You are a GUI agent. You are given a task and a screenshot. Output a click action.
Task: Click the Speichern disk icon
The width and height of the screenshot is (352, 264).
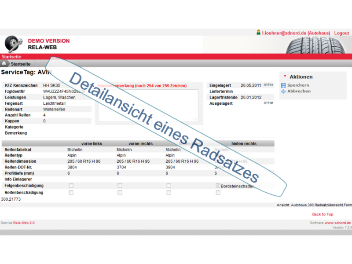click(283, 85)
